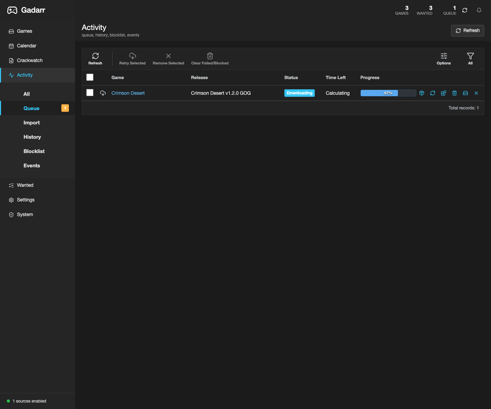Click the Refresh button at top right
Viewport: 491px width, 409px height.
point(467,31)
